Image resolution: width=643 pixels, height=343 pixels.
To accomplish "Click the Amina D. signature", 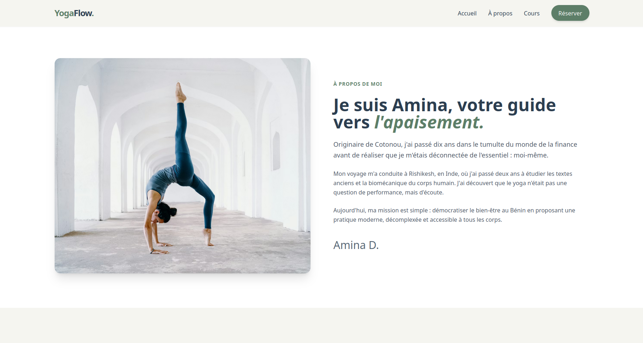I will click(356, 245).
